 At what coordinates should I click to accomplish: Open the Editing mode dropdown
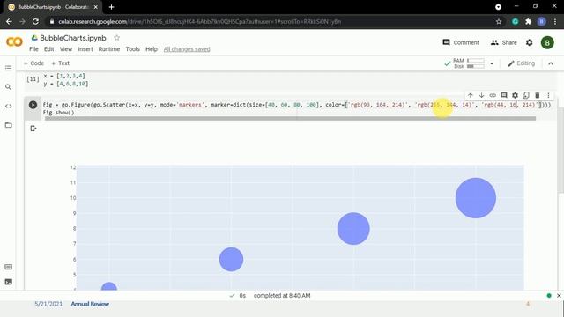(521, 63)
